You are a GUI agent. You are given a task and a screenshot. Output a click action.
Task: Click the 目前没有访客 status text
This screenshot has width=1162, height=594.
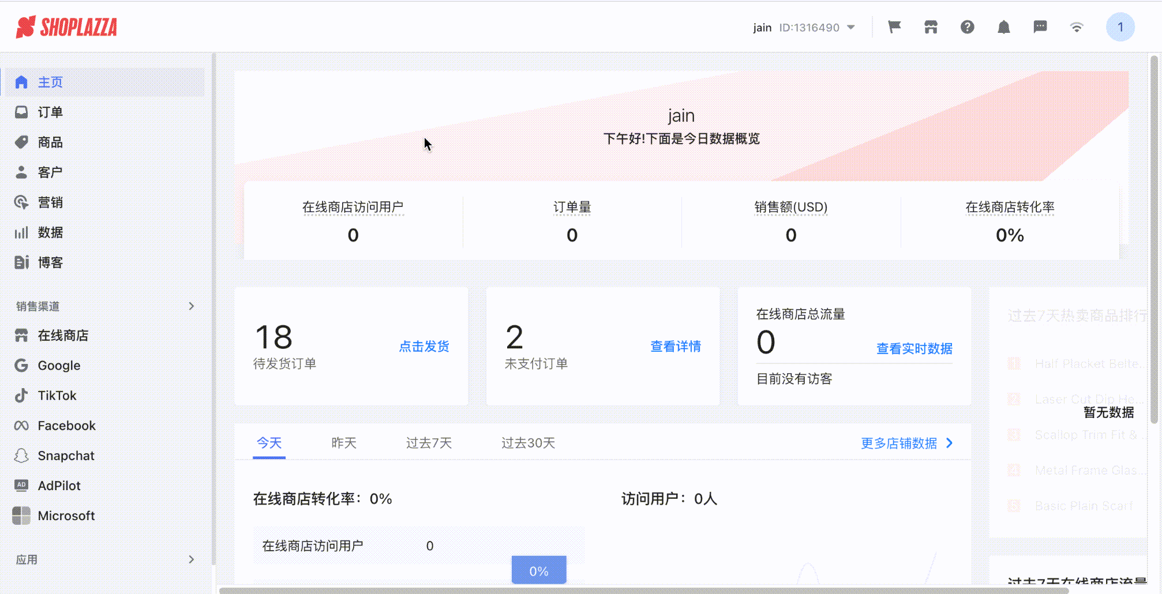pyautogui.click(x=794, y=379)
